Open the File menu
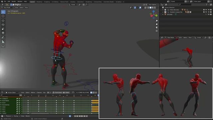213x120 pixels. coord(5,1)
